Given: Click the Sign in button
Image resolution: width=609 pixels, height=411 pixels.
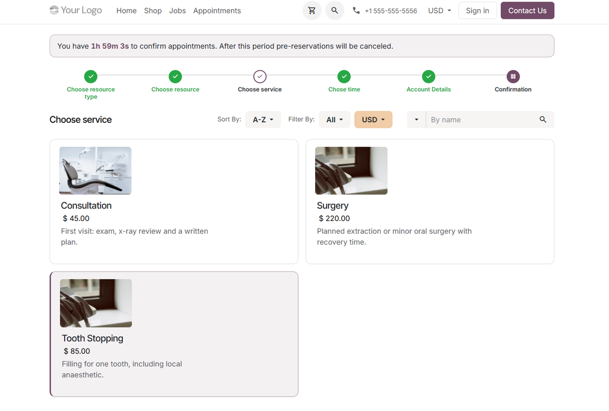Looking at the screenshot, I should (x=477, y=10).
